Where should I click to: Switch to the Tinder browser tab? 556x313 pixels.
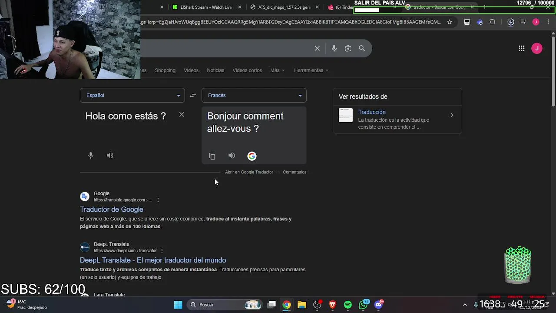(341, 7)
